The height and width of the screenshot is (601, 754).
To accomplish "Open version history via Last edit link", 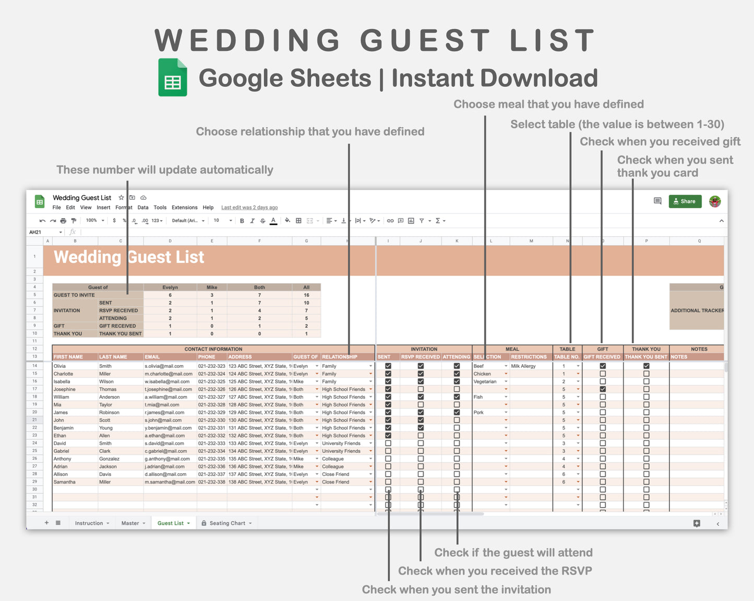I will coord(249,207).
